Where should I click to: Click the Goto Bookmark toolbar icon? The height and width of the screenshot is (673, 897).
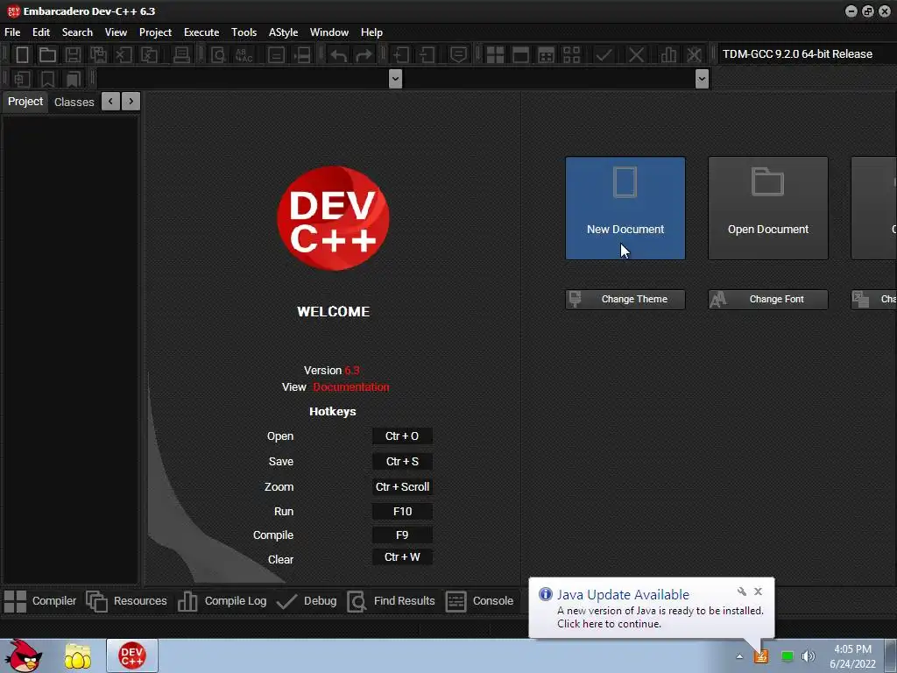pyautogui.click(x=73, y=79)
